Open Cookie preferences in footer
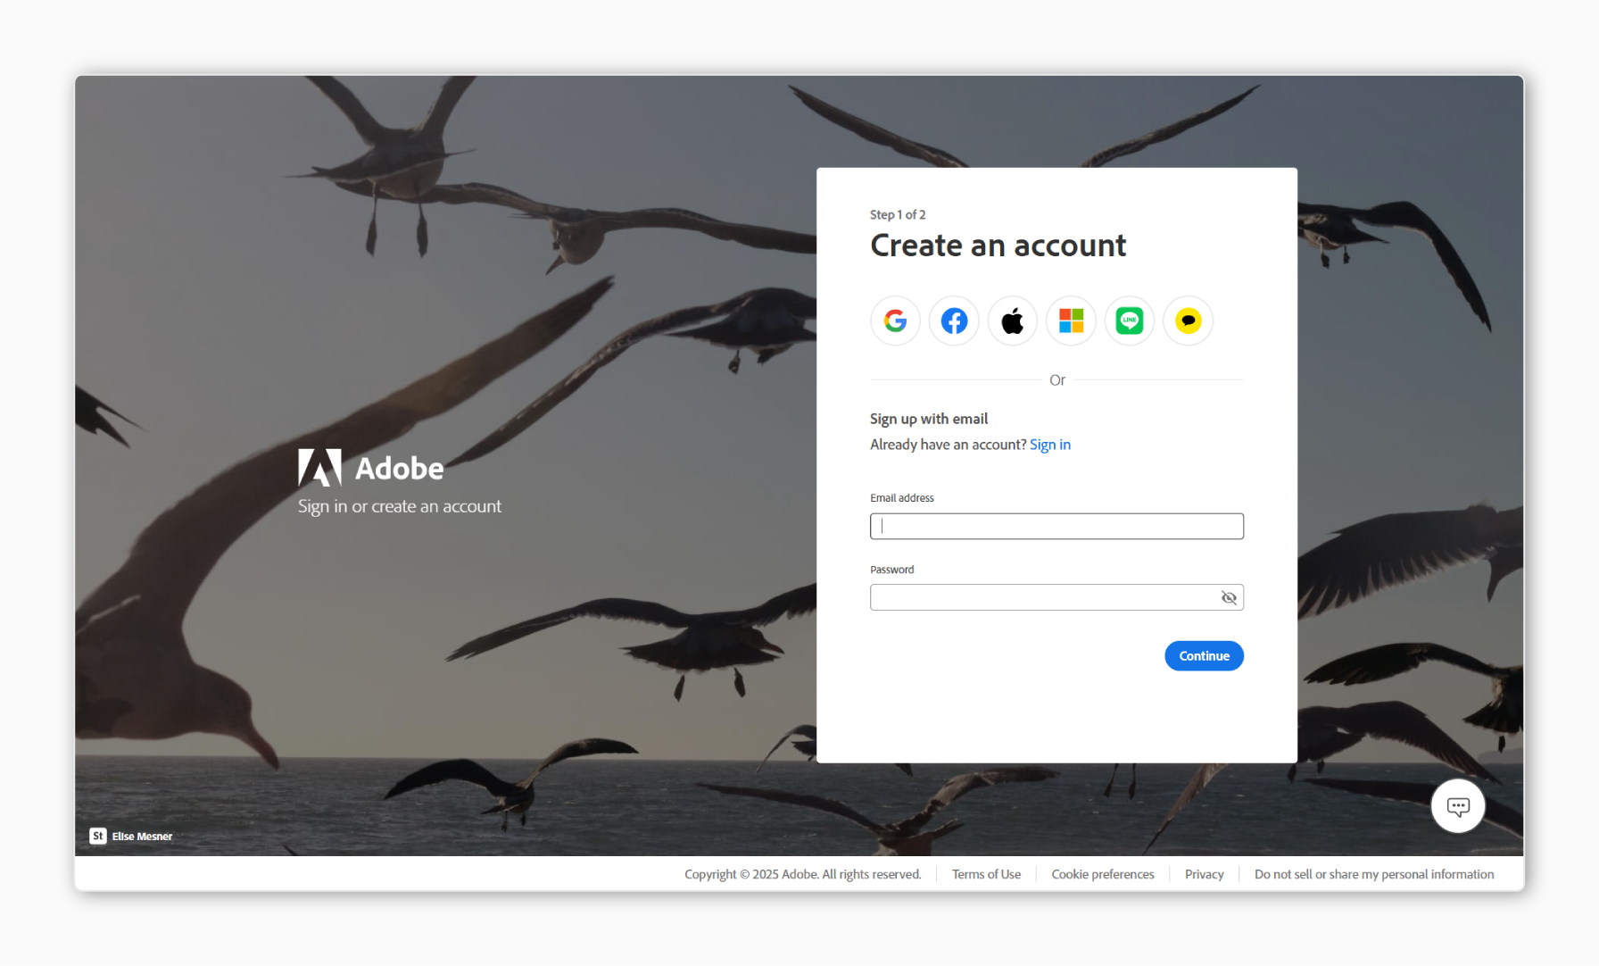The image size is (1599, 966). click(x=1103, y=875)
